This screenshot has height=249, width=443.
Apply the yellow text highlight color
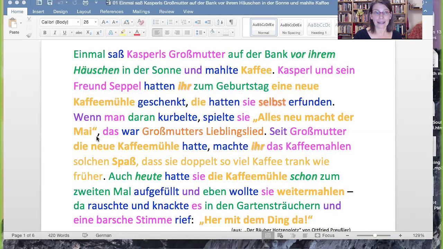pyautogui.click(x=123, y=33)
